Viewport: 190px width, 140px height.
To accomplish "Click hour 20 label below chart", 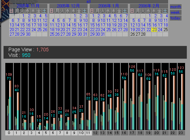I will (156, 133).
